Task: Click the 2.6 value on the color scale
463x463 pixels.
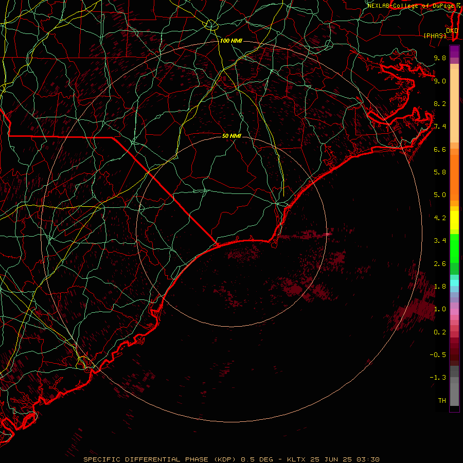Action: pos(440,264)
